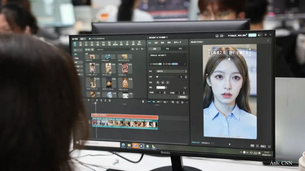This screenshot has height=171, width=305.
Task: Click the timeline zoom in icon
Action: [x=182, y=102]
